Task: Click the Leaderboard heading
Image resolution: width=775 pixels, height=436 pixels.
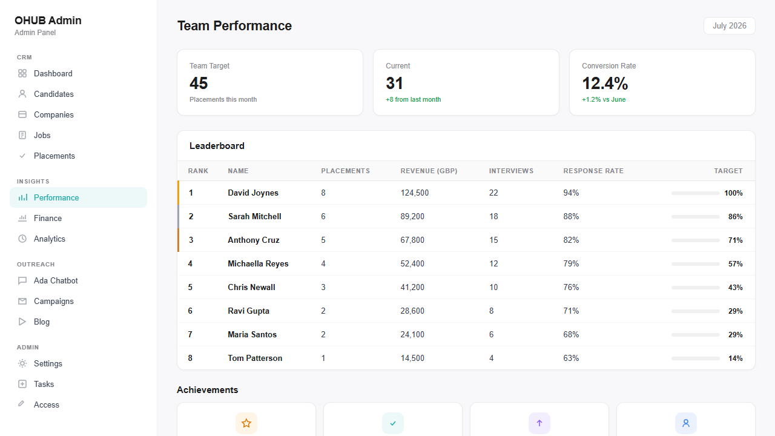Action: coord(217,145)
